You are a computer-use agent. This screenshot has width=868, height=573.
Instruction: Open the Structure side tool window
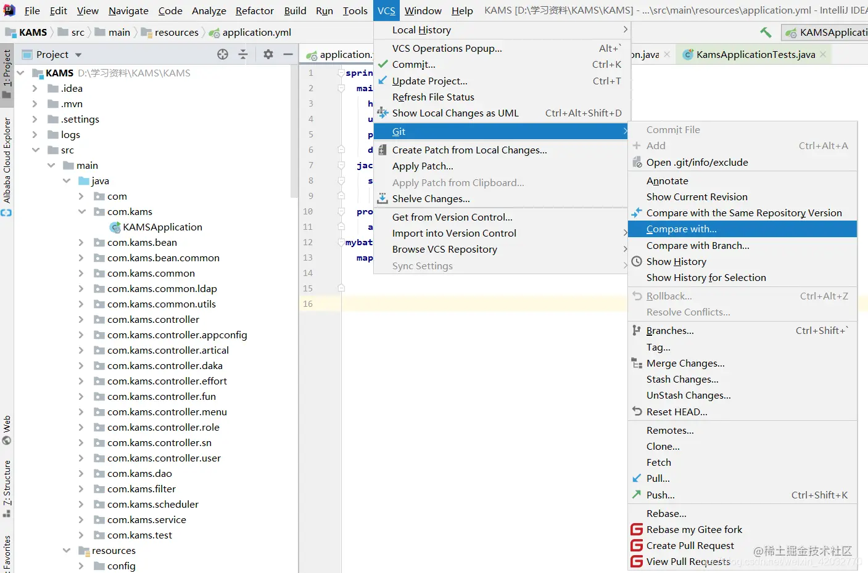pos(7,489)
